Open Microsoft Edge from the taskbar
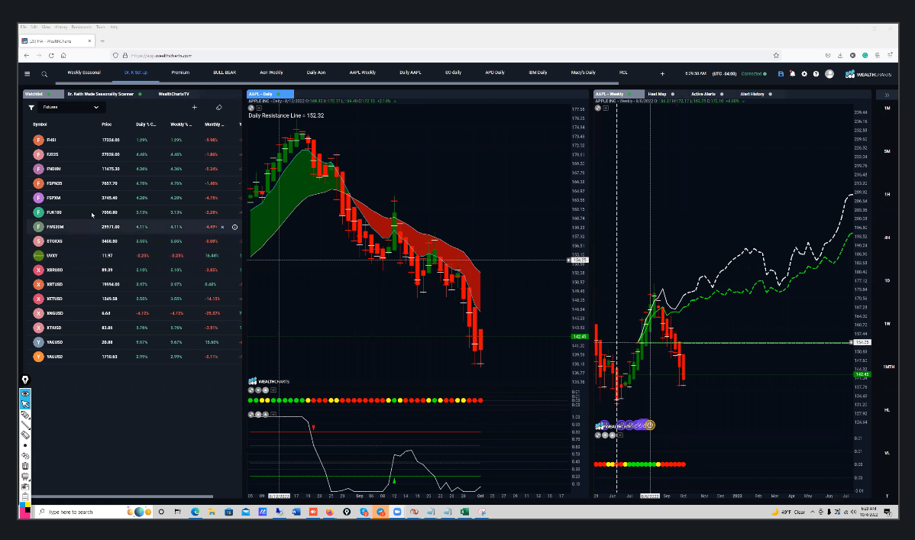Viewport: 915px width, 540px height. (195, 512)
